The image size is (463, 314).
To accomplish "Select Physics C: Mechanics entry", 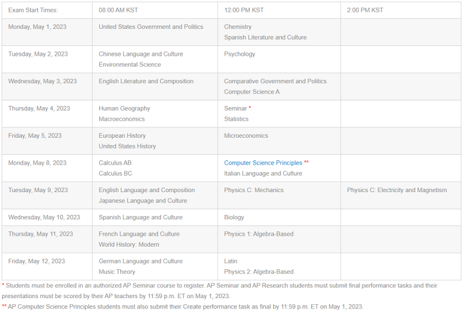I will (254, 190).
